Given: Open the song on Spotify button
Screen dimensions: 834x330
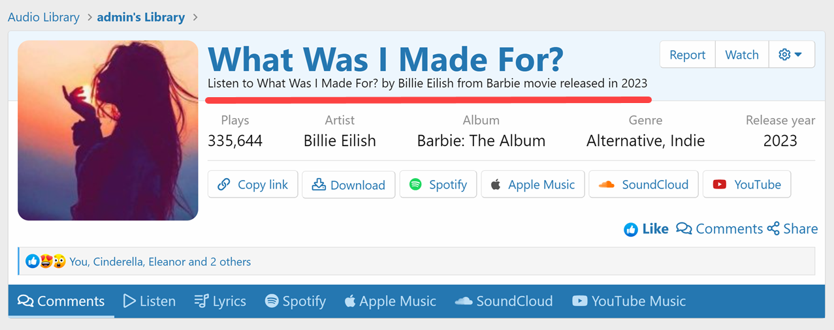Looking at the screenshot, I should click(x=438, y=185).
